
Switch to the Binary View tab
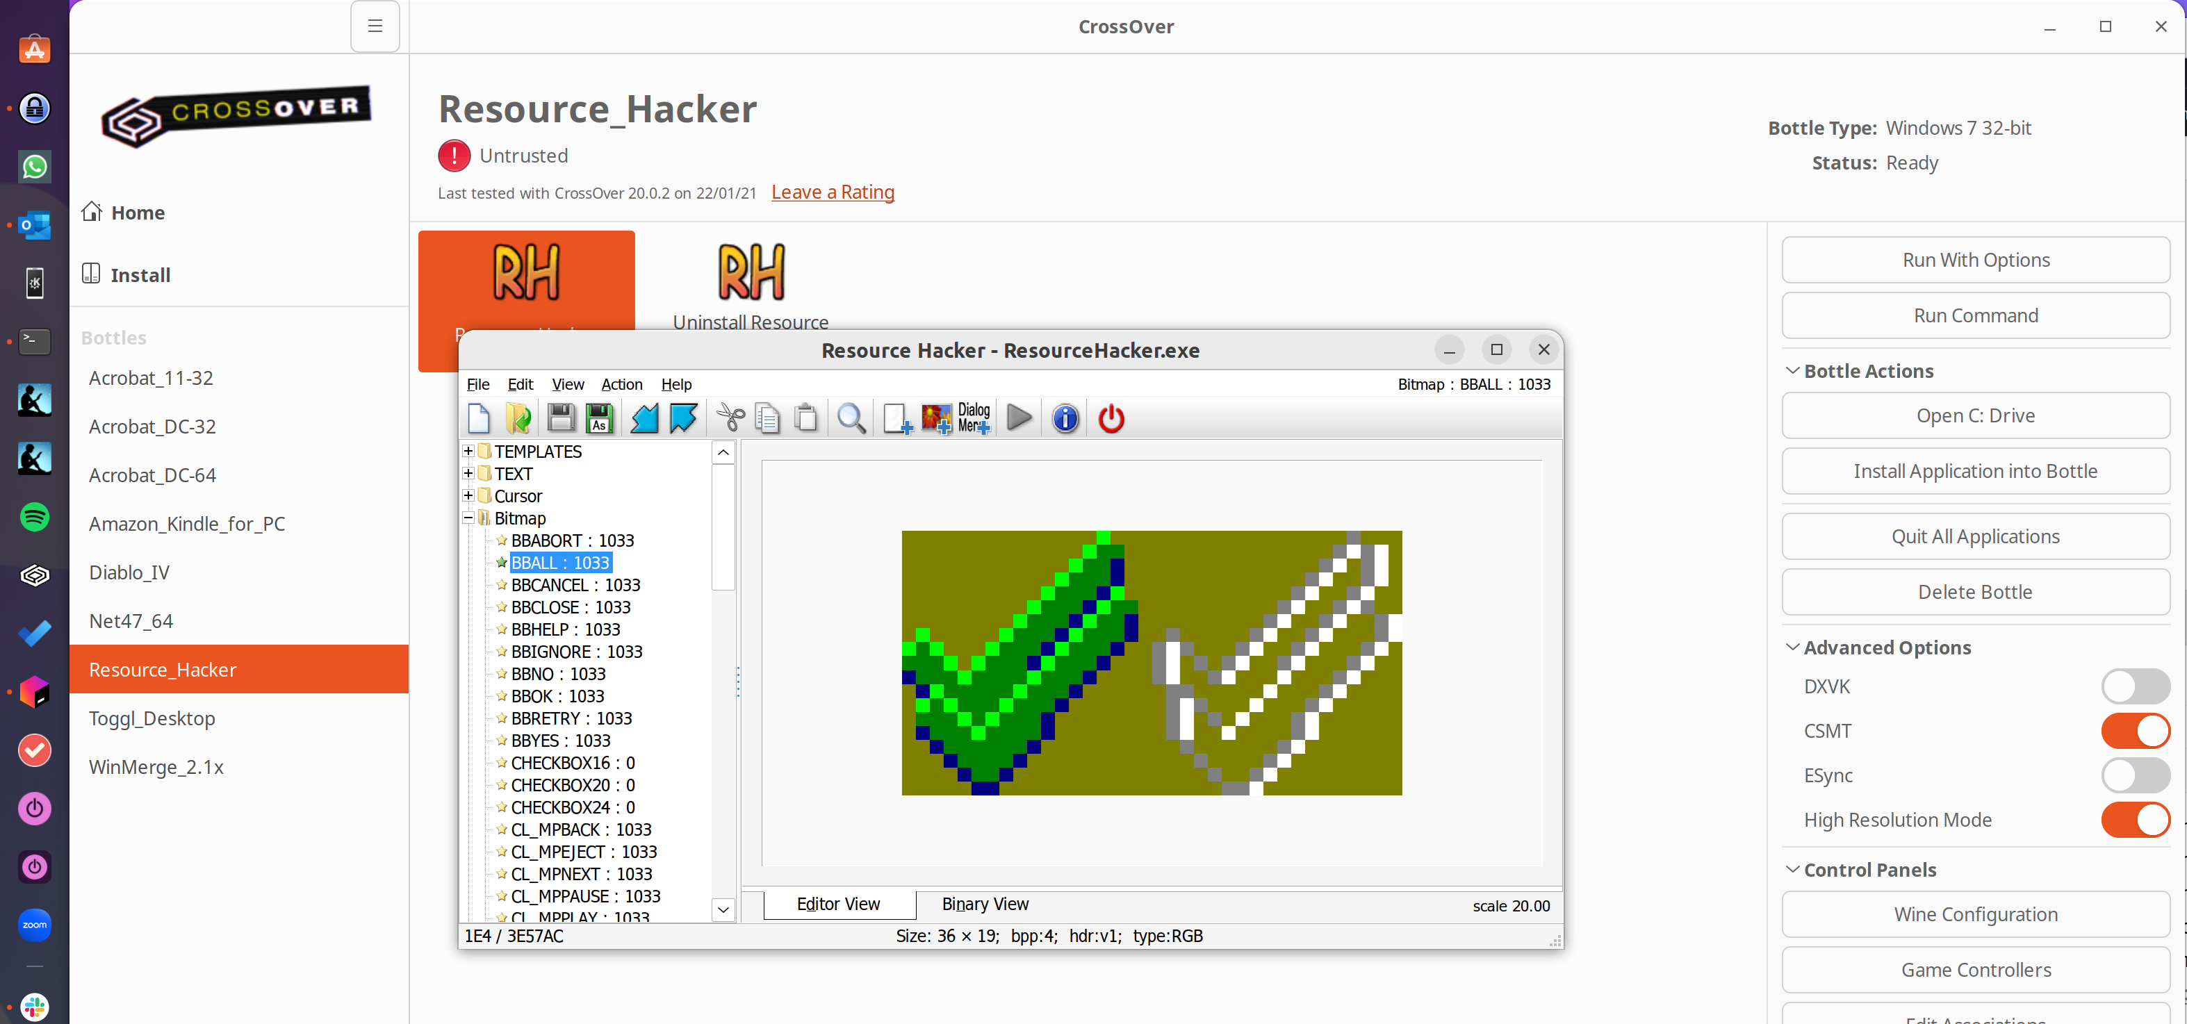[985, 904]
